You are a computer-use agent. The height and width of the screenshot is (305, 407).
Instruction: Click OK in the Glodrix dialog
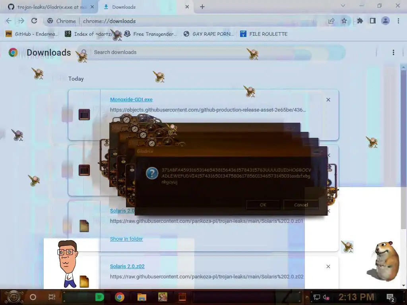263,205
